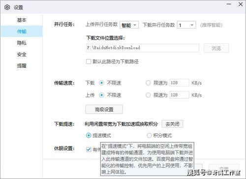Open the 提醒 tab
The image size is (246, 179).
tap(22, 66)
